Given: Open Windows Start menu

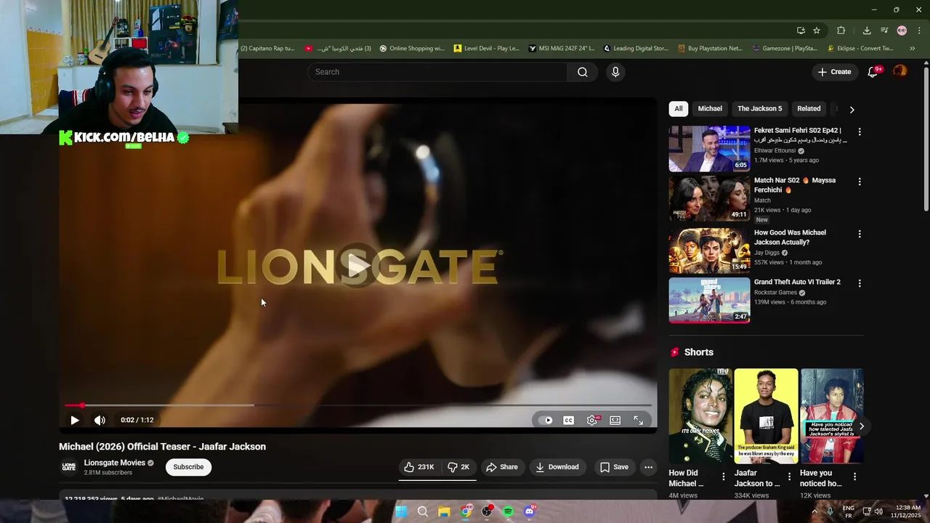Looking at the screenshot, I should coord(401,511).
